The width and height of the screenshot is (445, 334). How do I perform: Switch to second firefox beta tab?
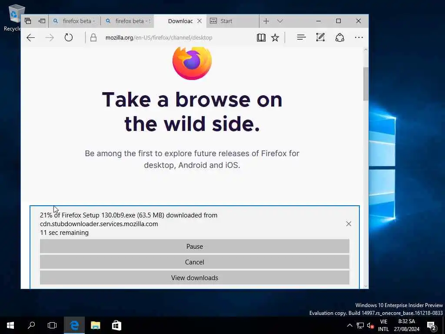(127, 21)
